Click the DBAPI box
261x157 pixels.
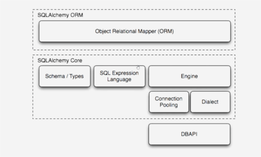click(x=189, y=134)
